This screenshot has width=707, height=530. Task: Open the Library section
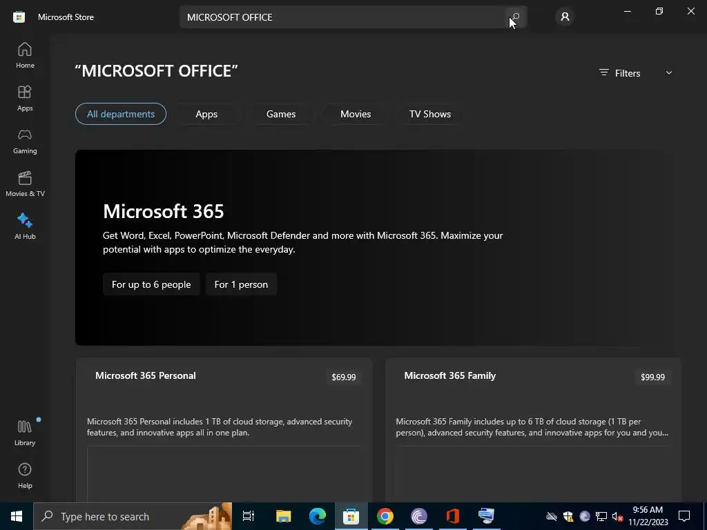pyautogui.click(x=25, y=433)
